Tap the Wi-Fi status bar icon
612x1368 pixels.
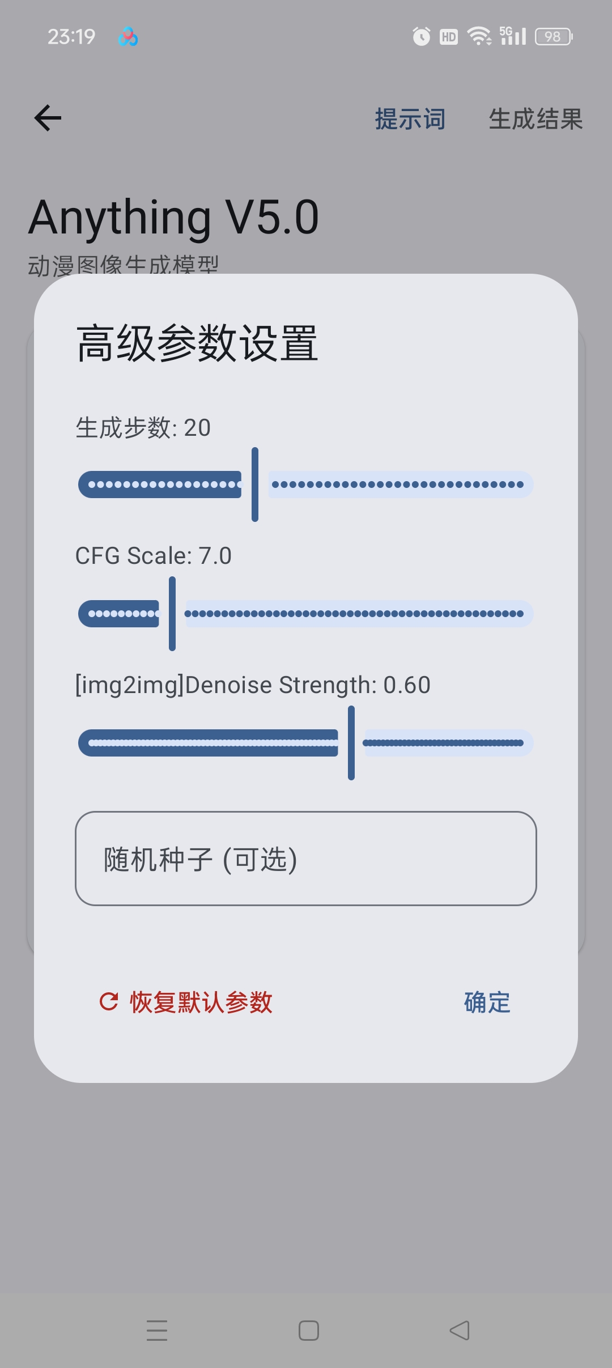(x=479, y=37)
